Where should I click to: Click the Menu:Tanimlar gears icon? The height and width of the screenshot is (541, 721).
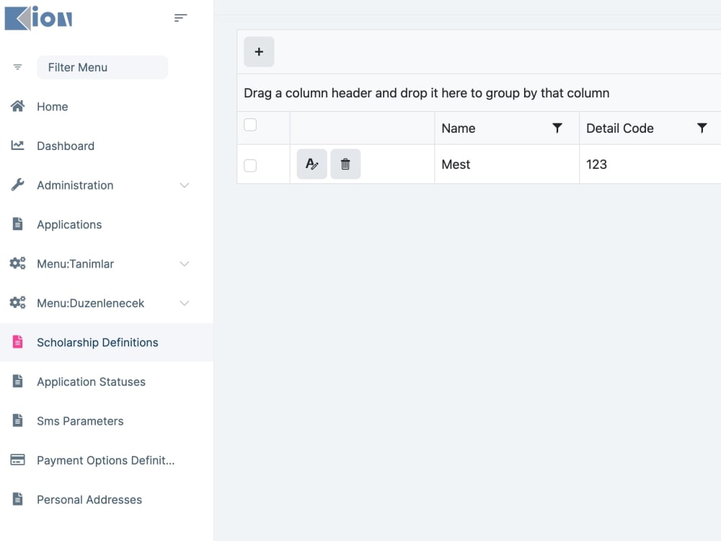click(x=17, y=263)
